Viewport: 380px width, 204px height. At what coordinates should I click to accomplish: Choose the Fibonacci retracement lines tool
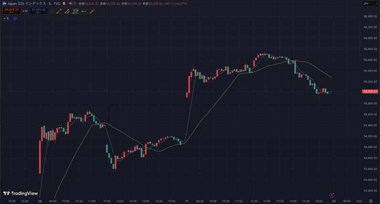tap(75, 11)
